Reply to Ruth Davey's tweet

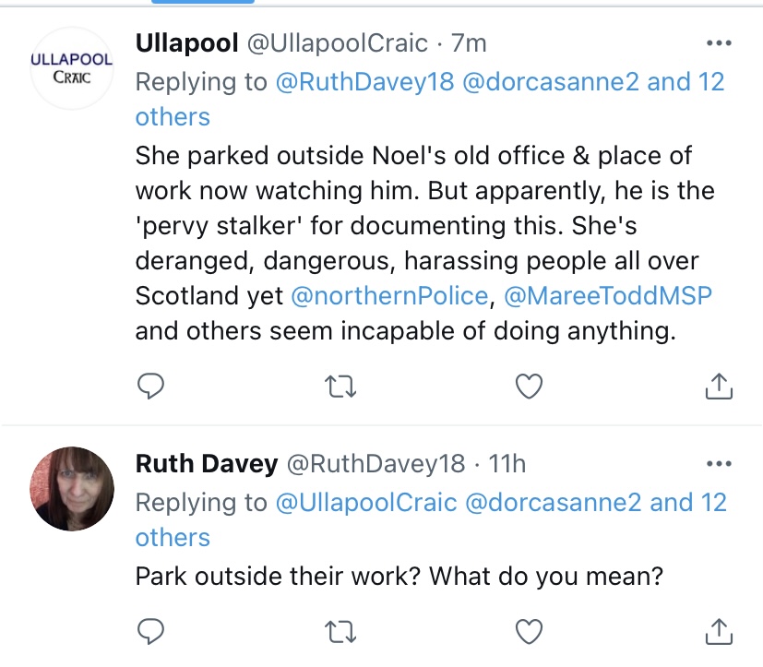(149, 631)
